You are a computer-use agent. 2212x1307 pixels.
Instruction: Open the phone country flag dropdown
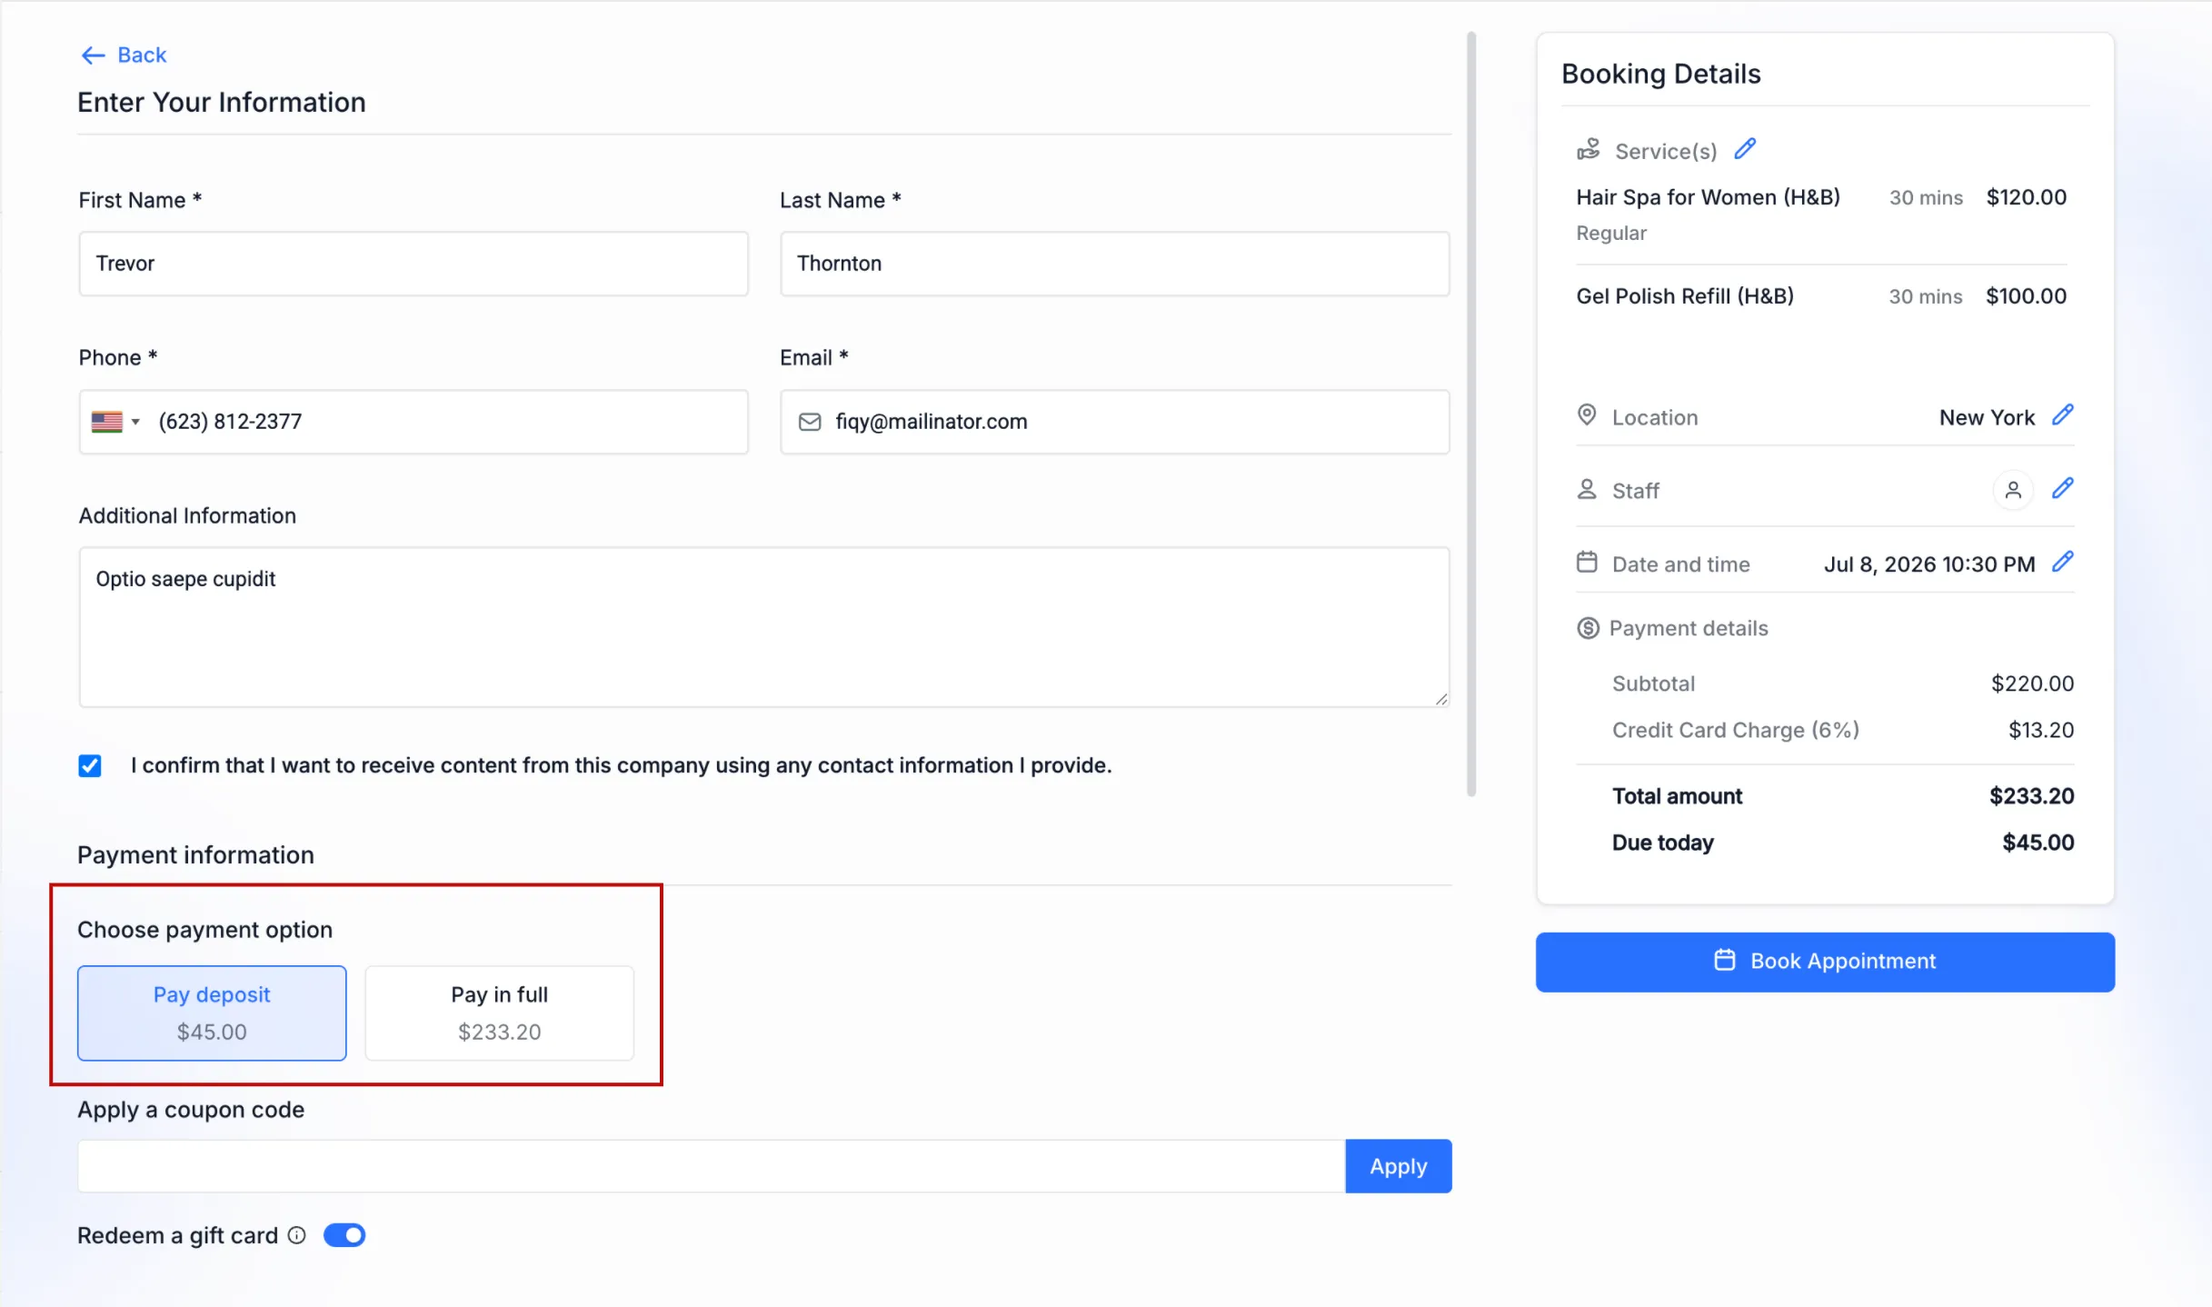coord(115,422)
